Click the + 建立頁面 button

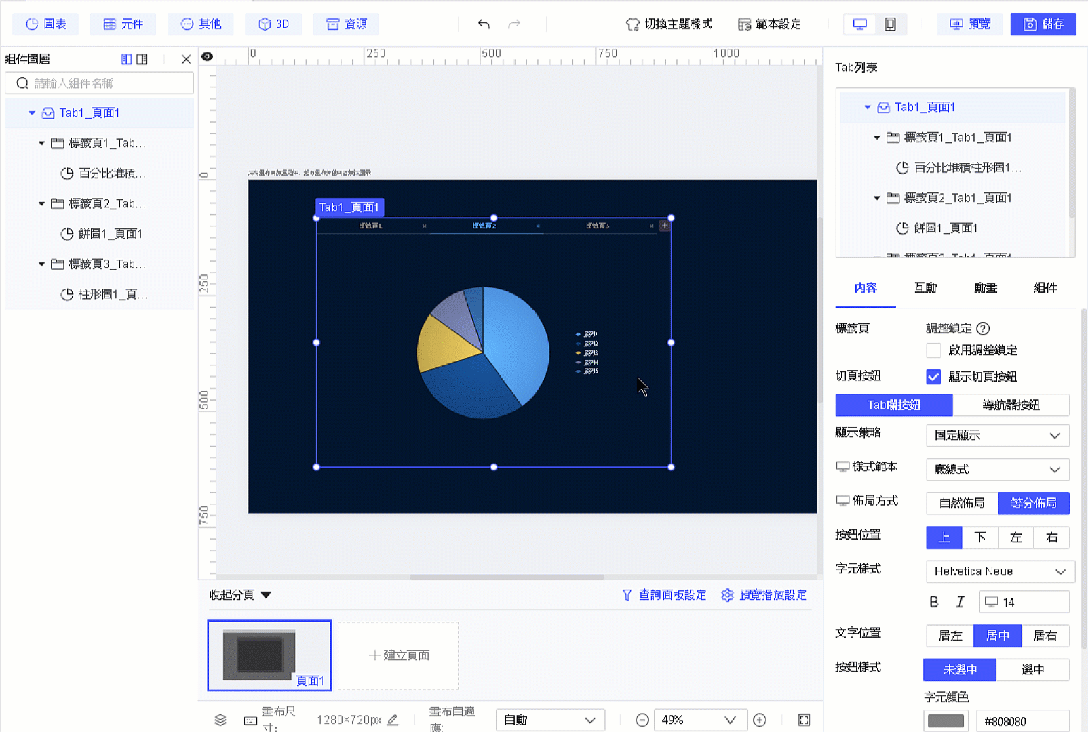click(398, 655)
